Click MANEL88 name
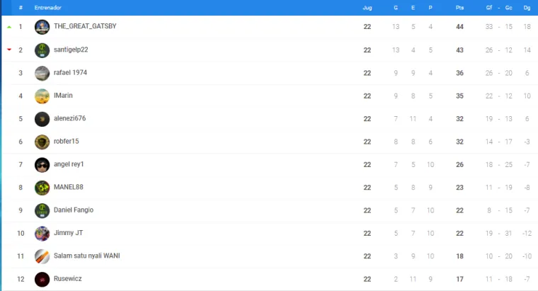The height and width of the screenshot is (291, 538). [x=68, y=187]
